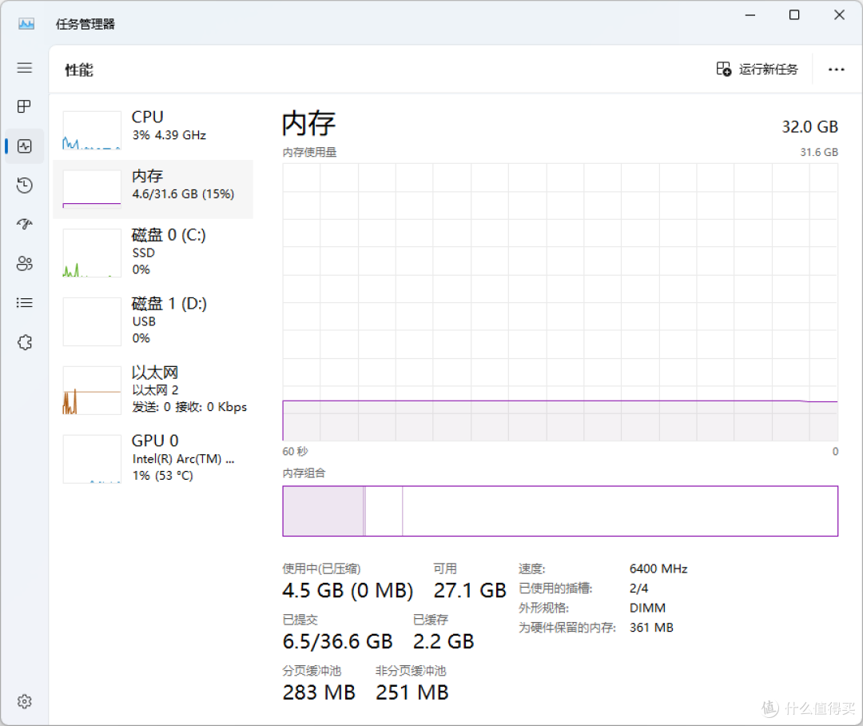Close the Task Manager window
Viewport: 863px width, 726px height.
coord(839,15)
